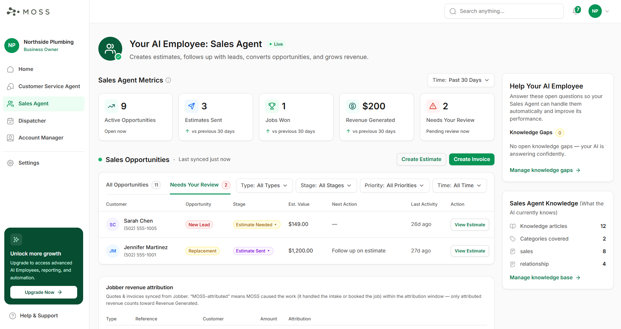Click the Create Estimate button
The image size is (621, 329).
421,159
